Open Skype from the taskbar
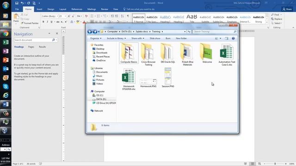 click(6, 87)
